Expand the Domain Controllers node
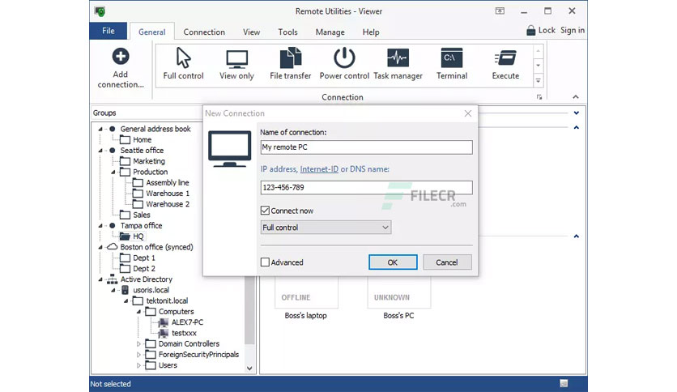 pos(138,344)
